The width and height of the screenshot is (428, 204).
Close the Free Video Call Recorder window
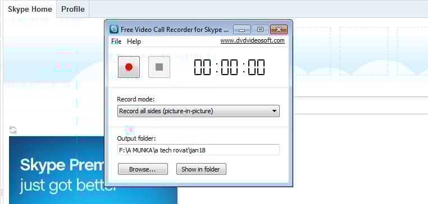pos(279,29)
